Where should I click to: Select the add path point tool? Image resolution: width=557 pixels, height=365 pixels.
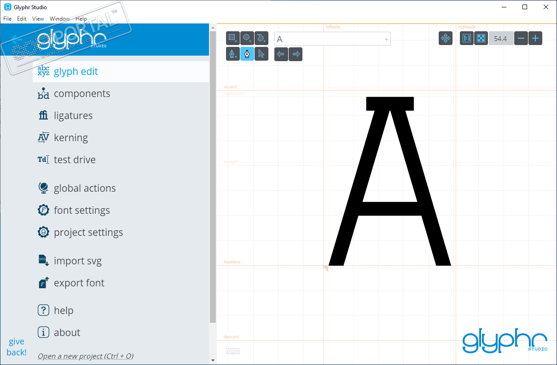(233, 54)
